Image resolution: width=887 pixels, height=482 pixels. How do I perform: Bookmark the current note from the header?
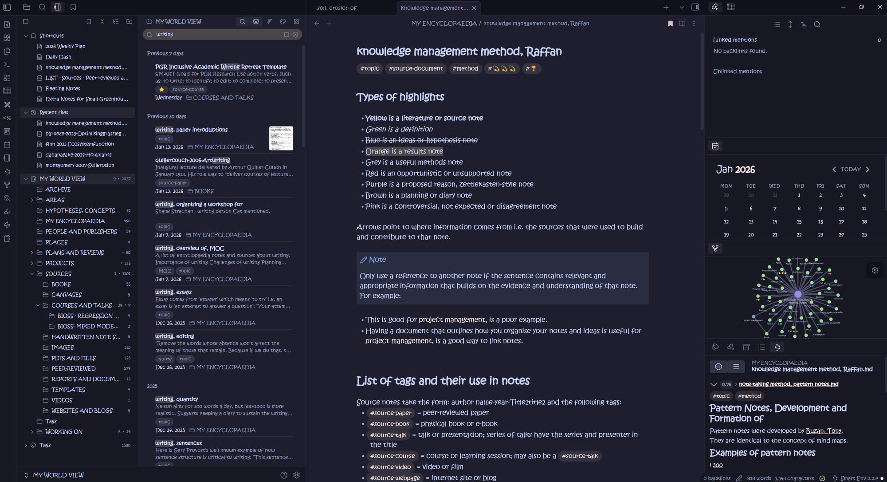point(670,24)
